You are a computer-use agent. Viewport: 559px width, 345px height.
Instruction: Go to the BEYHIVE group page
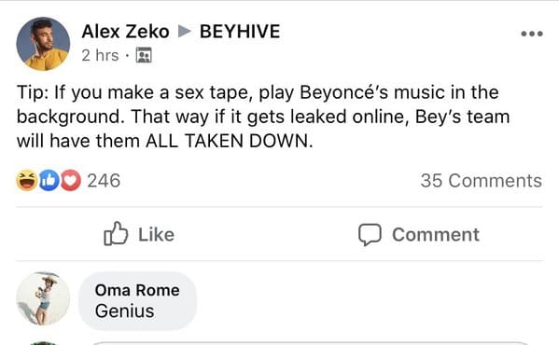[x=240, y=32]
